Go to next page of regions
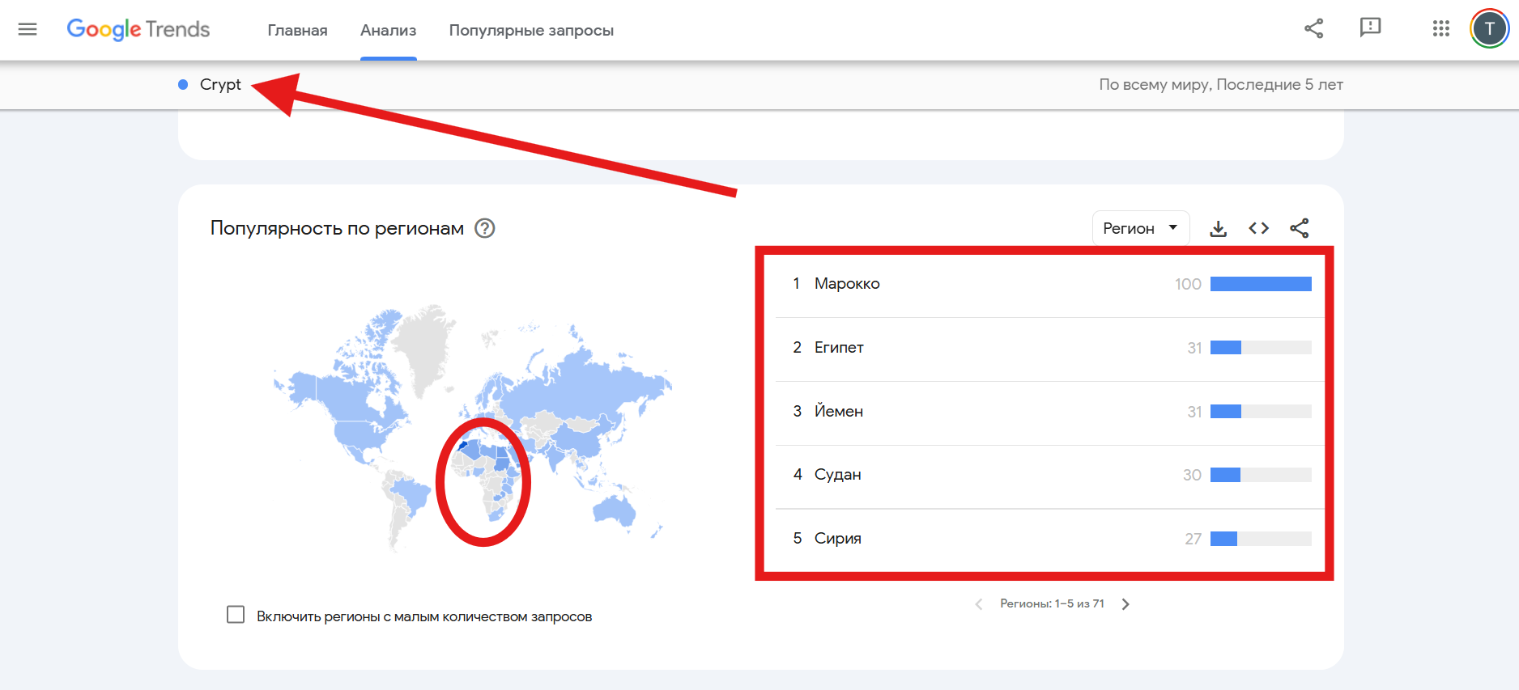This screenshot has width=1519, height=690. coord(1125,604)
